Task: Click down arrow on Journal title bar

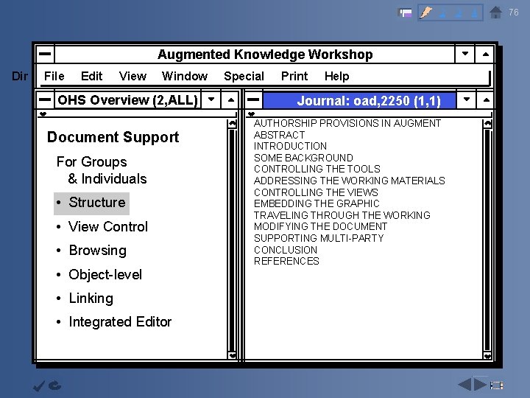Action: point(467,99)
